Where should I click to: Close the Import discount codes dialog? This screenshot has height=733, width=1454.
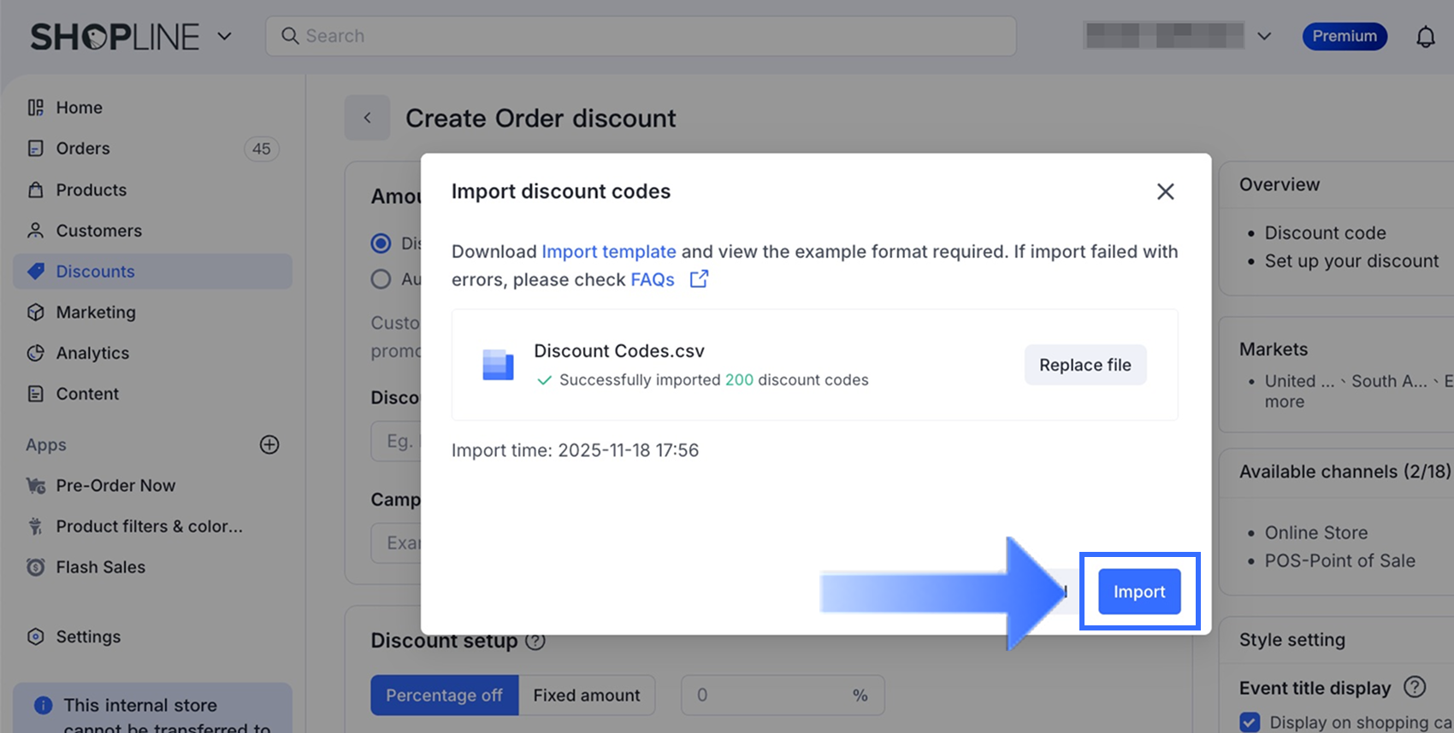click(1165, 191)
